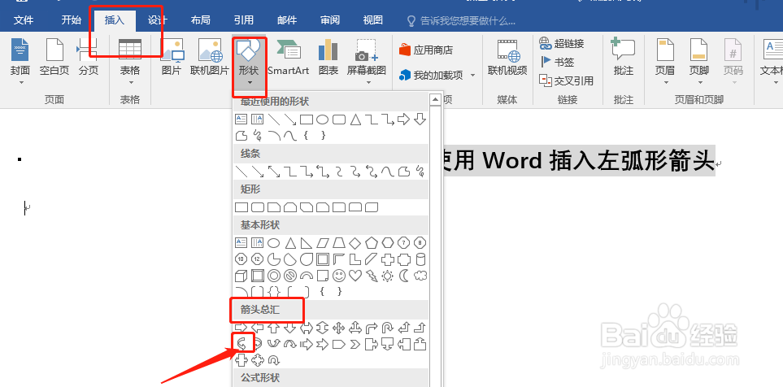Switch to the 设计 Design tab
783x387 pixels.
click(158, 20)
